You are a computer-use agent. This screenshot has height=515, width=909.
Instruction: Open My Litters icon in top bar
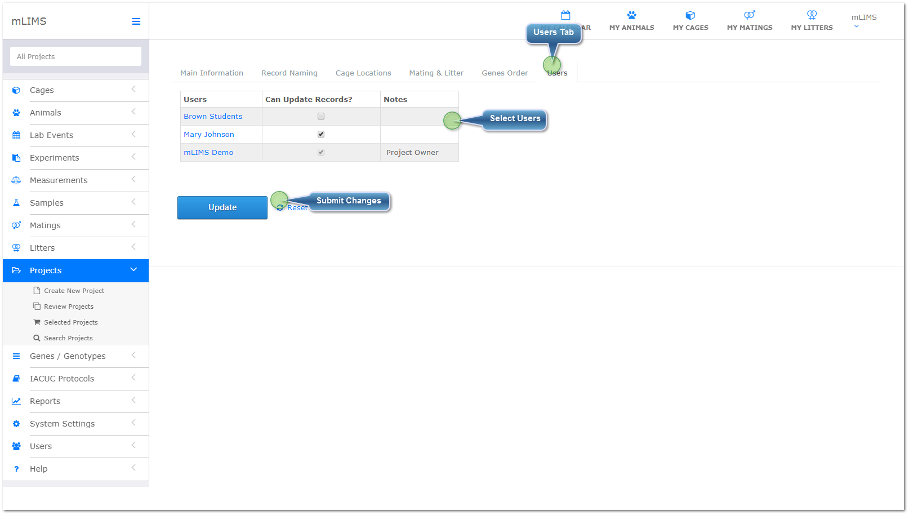812,15
